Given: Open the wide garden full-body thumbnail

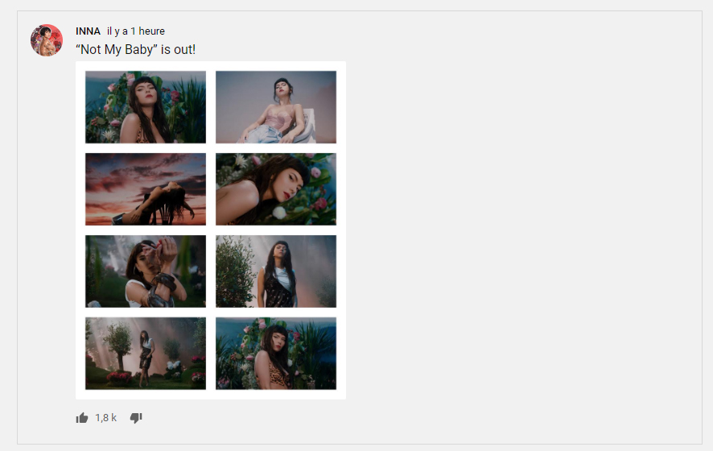Looking at the screenshot, I should click(146, 354).
